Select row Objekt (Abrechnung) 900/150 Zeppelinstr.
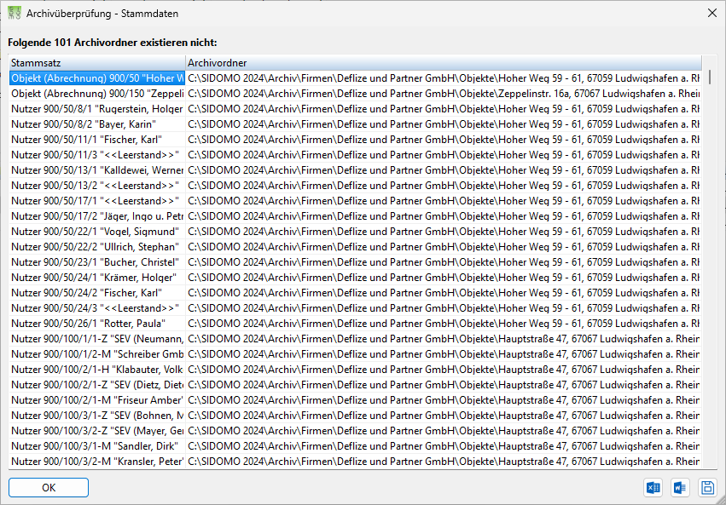This screenshot has height=505, width=726. point(355,94)
